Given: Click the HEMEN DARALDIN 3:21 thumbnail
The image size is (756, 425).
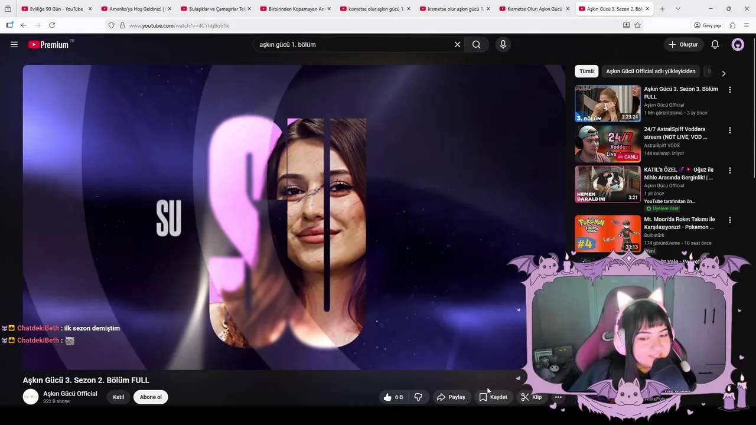Looking at the screenshot, I should pos(608,184).
